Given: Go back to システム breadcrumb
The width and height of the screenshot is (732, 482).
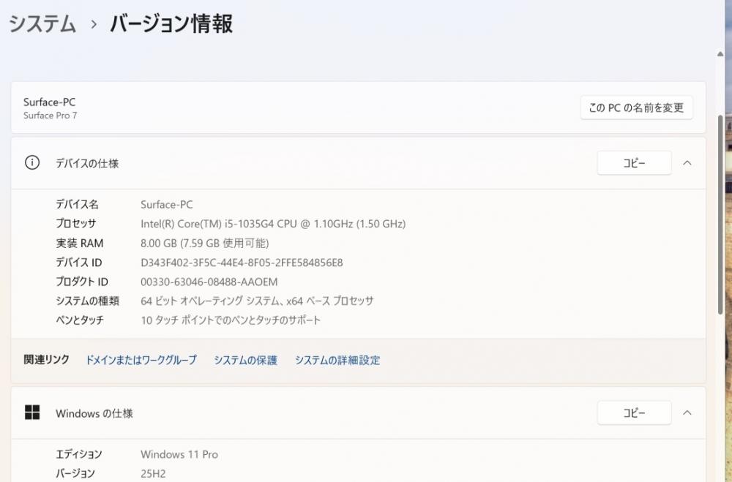Looking at the screenshot, I should 42,23.
